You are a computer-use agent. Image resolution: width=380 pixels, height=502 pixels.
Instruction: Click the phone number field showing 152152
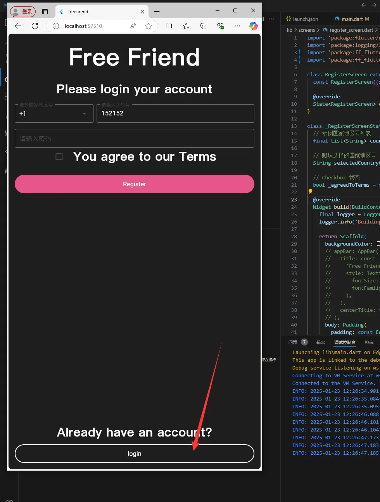click(175, 113)
